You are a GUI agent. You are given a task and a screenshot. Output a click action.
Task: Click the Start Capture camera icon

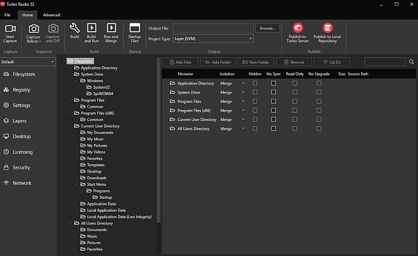pyautogui.click(x=10, y=29)
